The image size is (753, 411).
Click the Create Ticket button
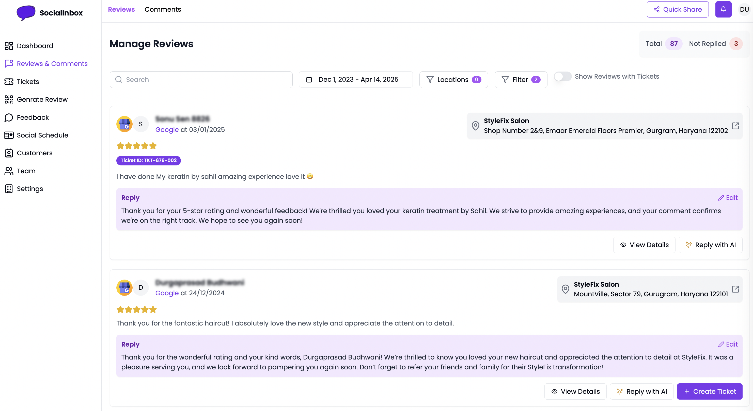[x=710, y=391]
